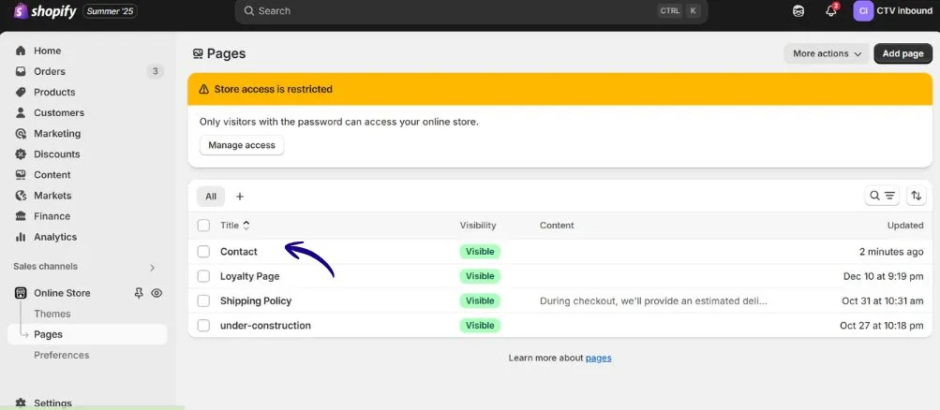This screenshot has width=940, height=410.
Task: Expand the Sales channels section
Action: pyautogui.click(x=152, y=268)
